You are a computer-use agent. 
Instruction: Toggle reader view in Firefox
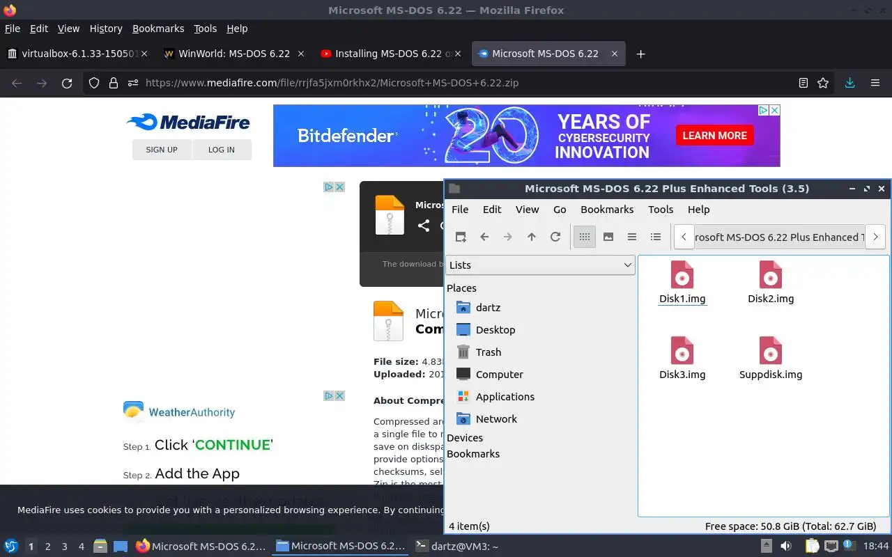click(x=803, y=83)
